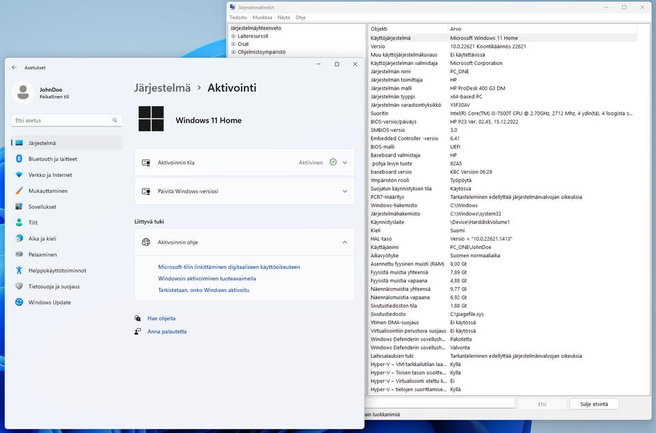Viewport: 656px width, 433px height.
Task: Click the Aktivoinnin tila row icon
Action: click(x=146, y=163)
